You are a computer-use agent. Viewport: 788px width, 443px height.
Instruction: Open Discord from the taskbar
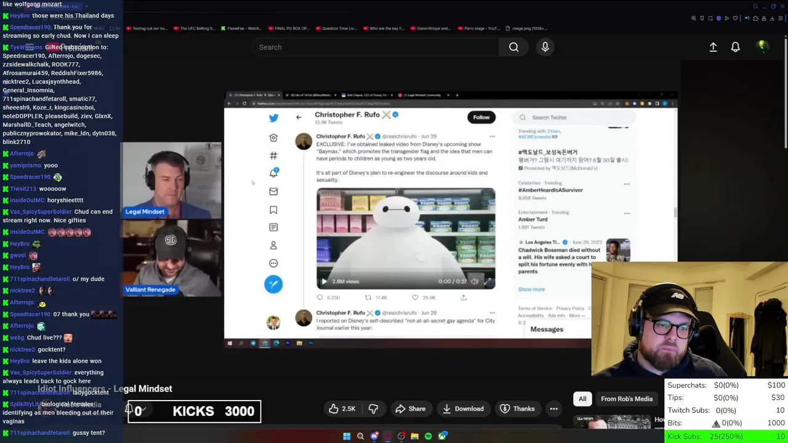[x=374, y=436]
